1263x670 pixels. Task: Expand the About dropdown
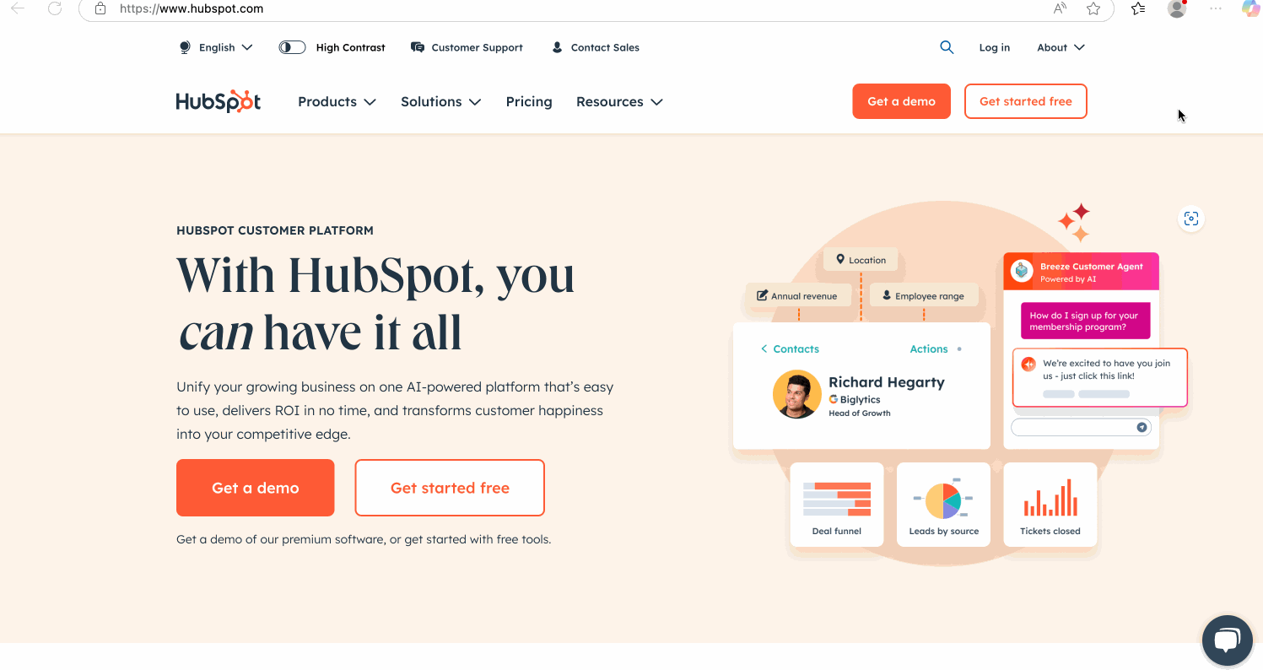click(x=1061, y=47)
